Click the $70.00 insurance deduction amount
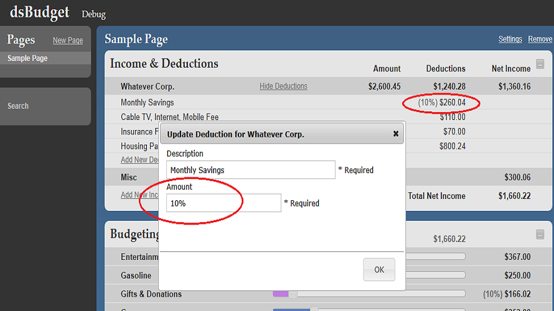This screenshot has width=554, height=311. pyautogui.click(x=454, y=132)
